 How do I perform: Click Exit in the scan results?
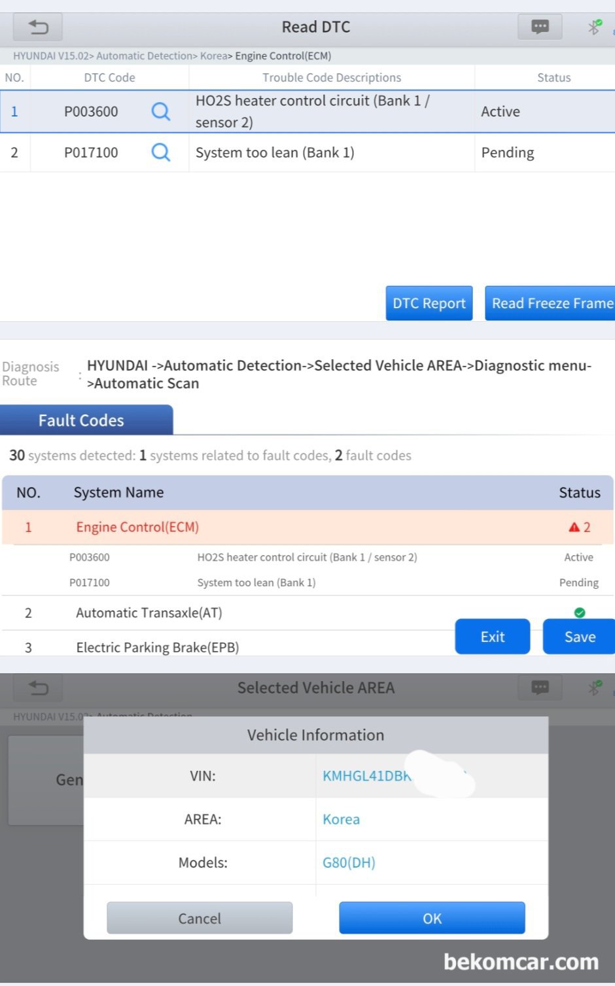492,637
